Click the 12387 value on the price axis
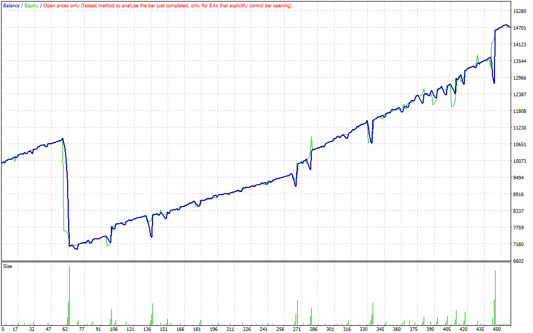This screenshot has height=333, width=533. pyautogui.click(x=520, y=95)
